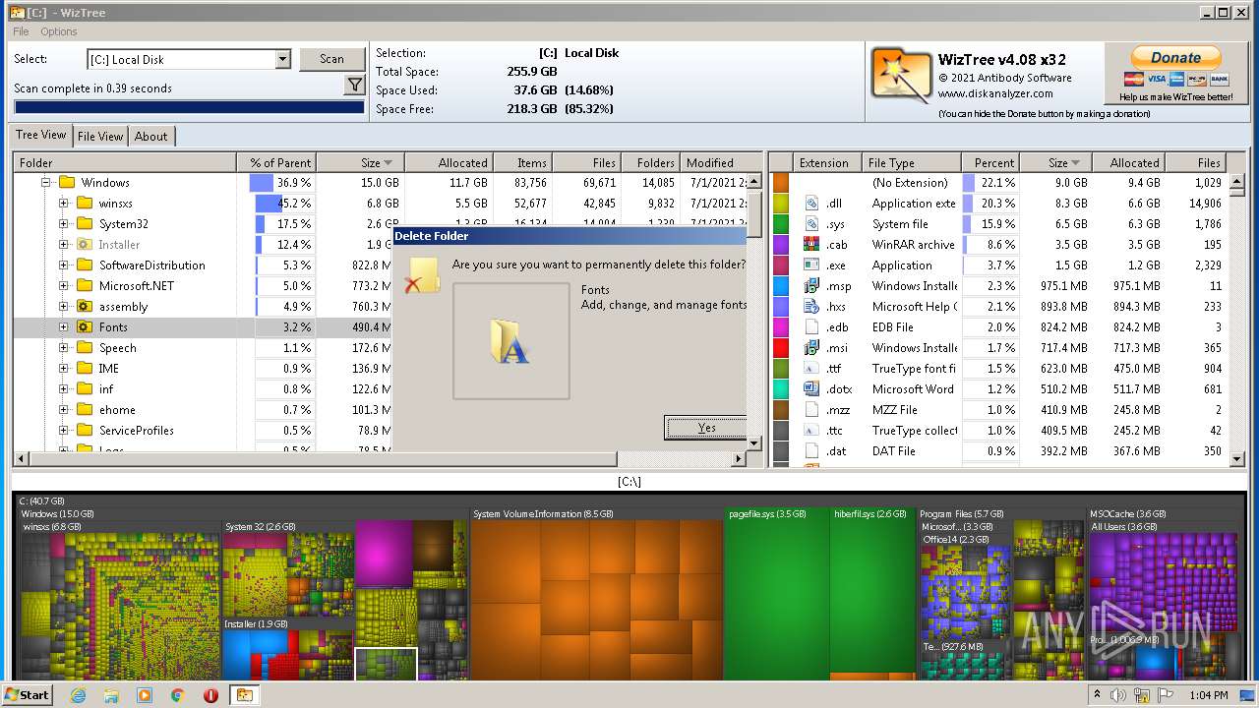The width and height of the screenshot is (1259, 708).
Task: Sort by the File Type column header
Action: pyautogui.click(x=911, y=162)
